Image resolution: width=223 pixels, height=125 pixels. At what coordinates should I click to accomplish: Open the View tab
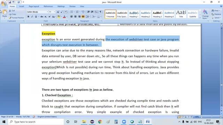[82, 6]
